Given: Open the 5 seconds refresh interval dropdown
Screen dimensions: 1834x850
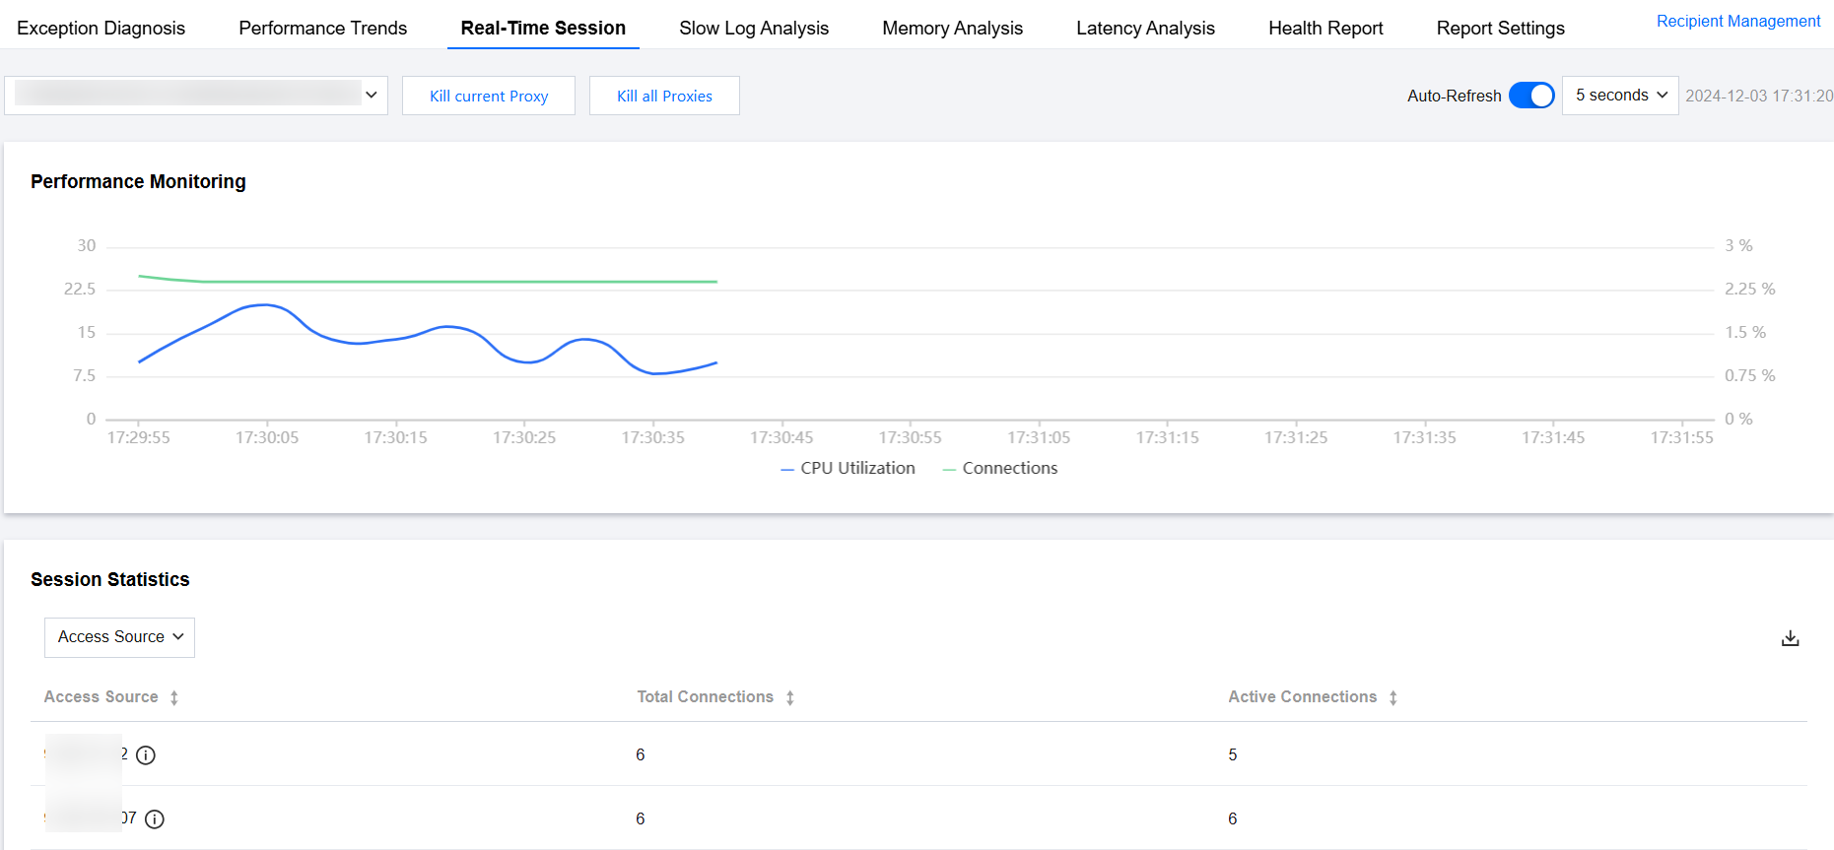Looking at the screenshot, I should point(1619,96).
